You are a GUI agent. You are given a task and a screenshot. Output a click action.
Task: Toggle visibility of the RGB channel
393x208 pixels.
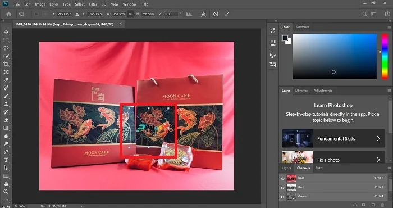(x=282, y=178)
